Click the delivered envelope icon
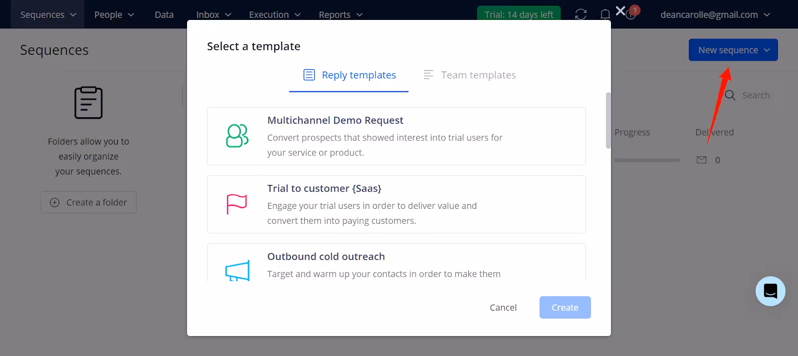The height and width of the screenshot is (356, 798). tap(701, 160)
